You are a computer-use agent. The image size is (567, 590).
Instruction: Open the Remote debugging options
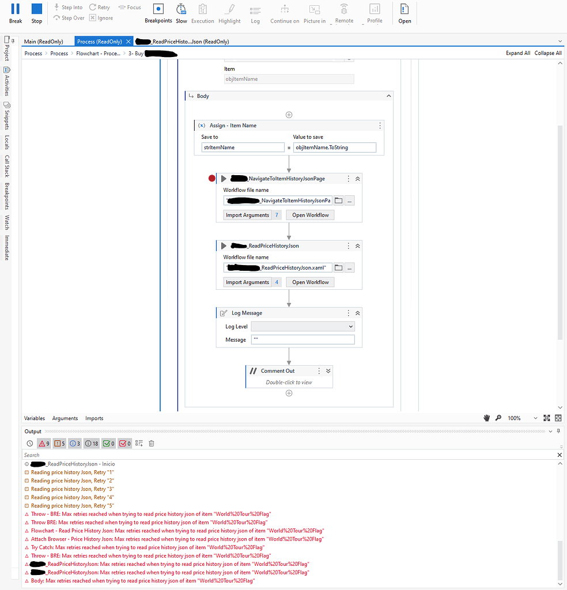click(343, 13)
